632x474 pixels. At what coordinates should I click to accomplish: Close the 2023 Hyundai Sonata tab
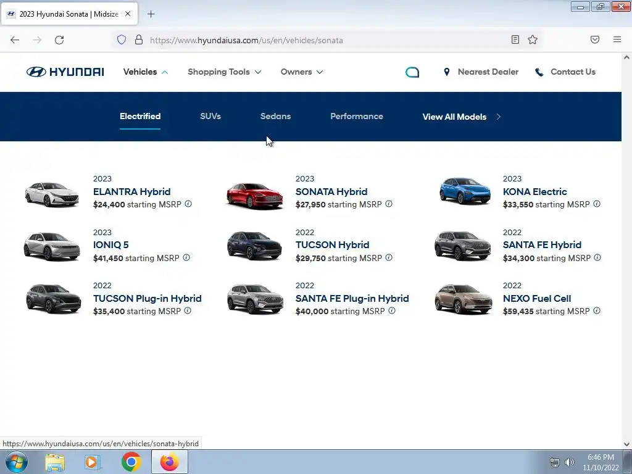pos(128,14)
